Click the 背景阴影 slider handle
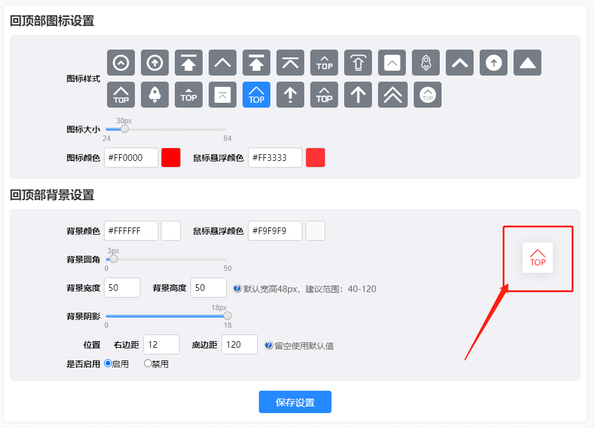Screen dimensions: 594x427 227,316
